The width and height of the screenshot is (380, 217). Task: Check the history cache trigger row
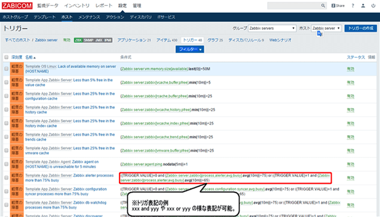[x=7, y=110]
